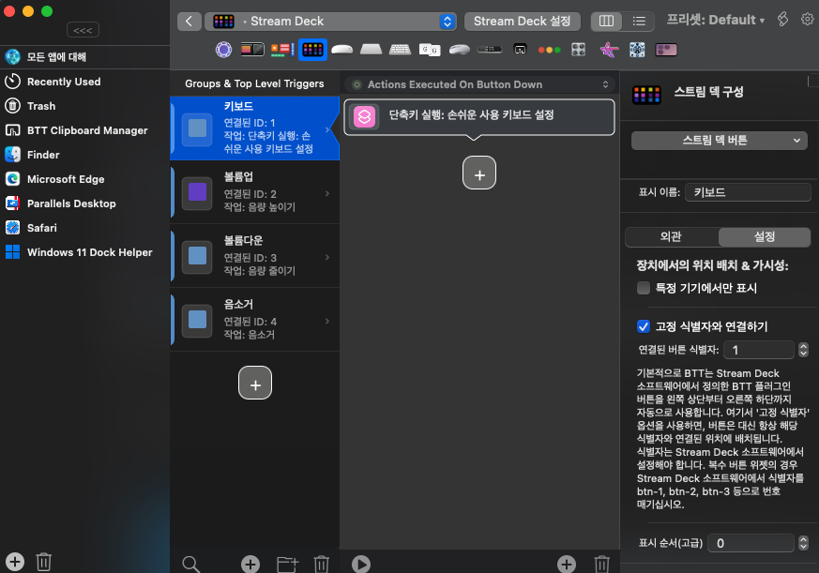Uncheck 고정 식별자와 연결하기 checkbox
The height and width of the screenshot is (573, 819).
(644, 326)
